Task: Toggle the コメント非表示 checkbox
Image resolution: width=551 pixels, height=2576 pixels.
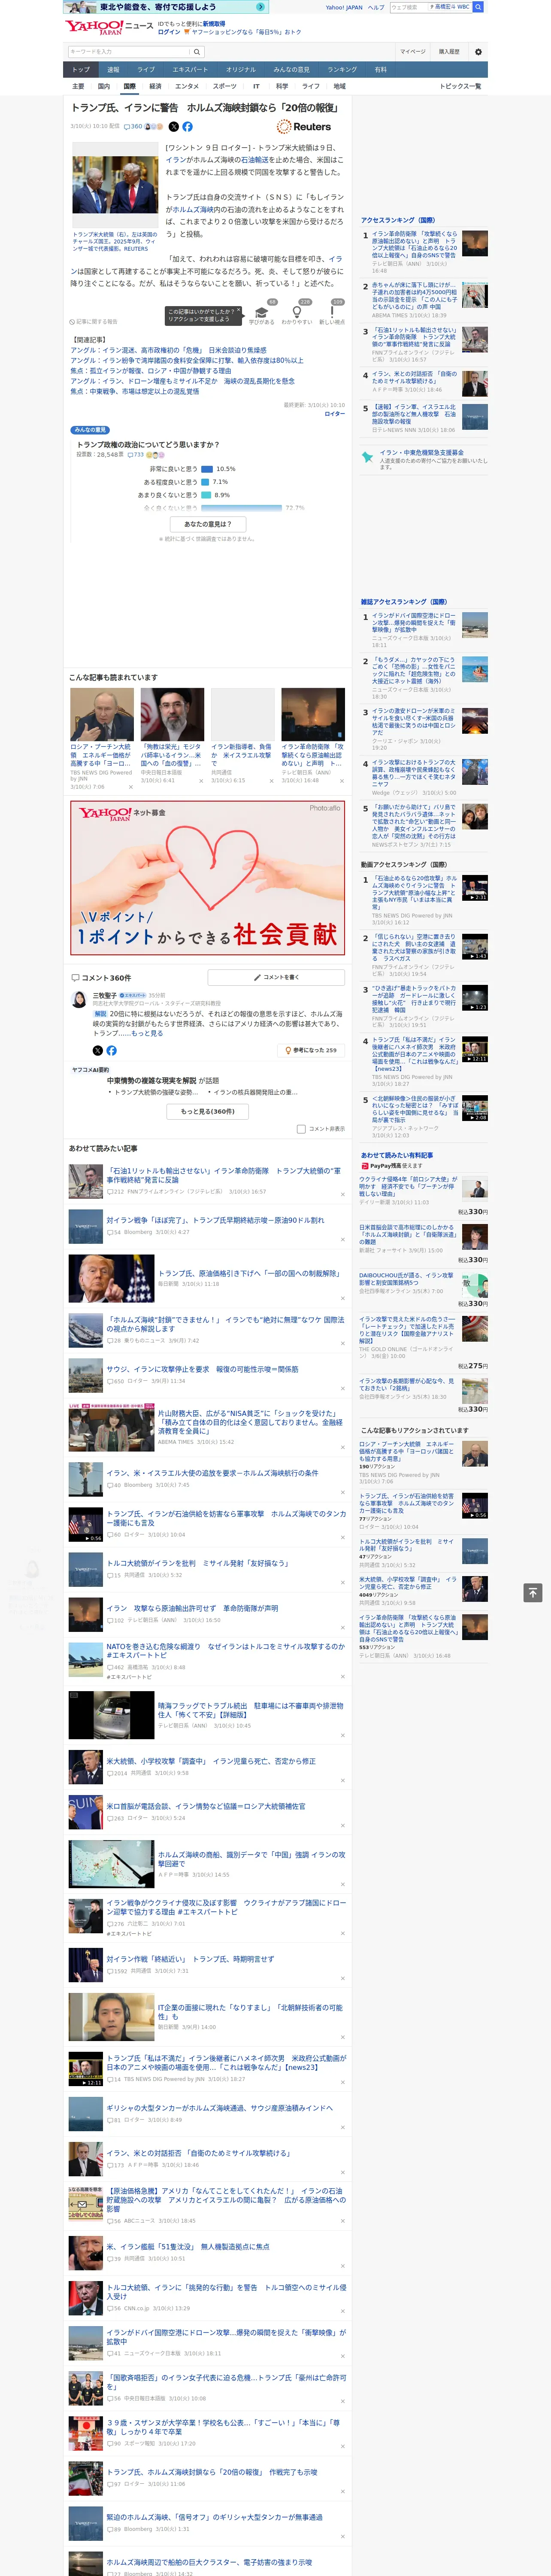Action: point(301,1129)
